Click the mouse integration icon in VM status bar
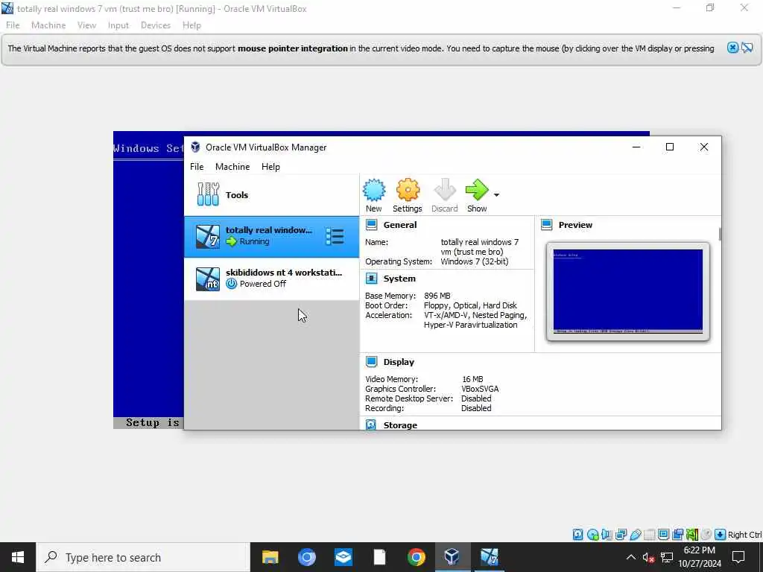This screenshot has height=572, width=763. (x=706, y=535)
